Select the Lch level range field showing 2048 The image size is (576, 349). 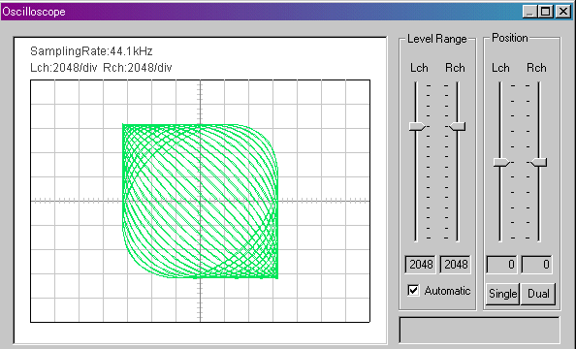tap(420, 264)
